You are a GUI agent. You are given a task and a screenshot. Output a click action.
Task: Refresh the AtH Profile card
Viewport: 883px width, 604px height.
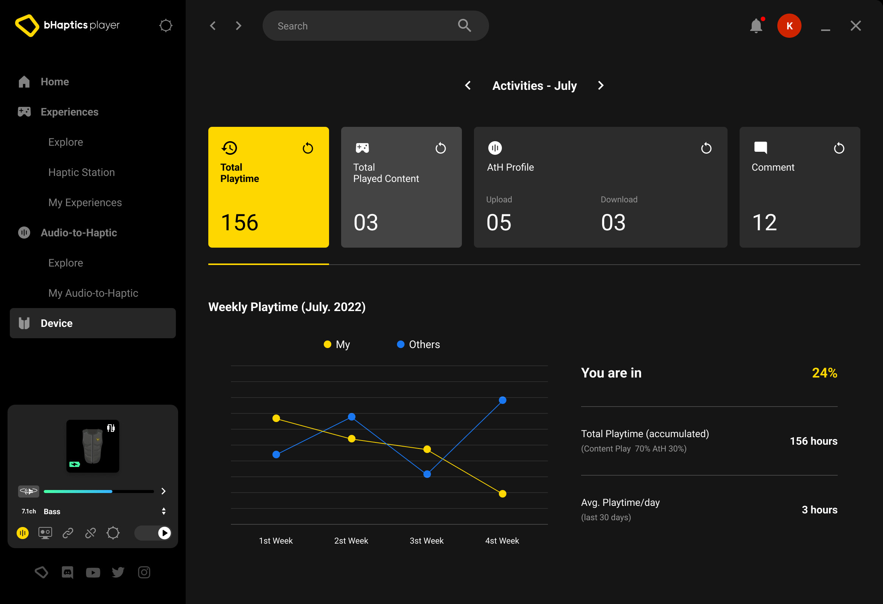tap(706, 148)
